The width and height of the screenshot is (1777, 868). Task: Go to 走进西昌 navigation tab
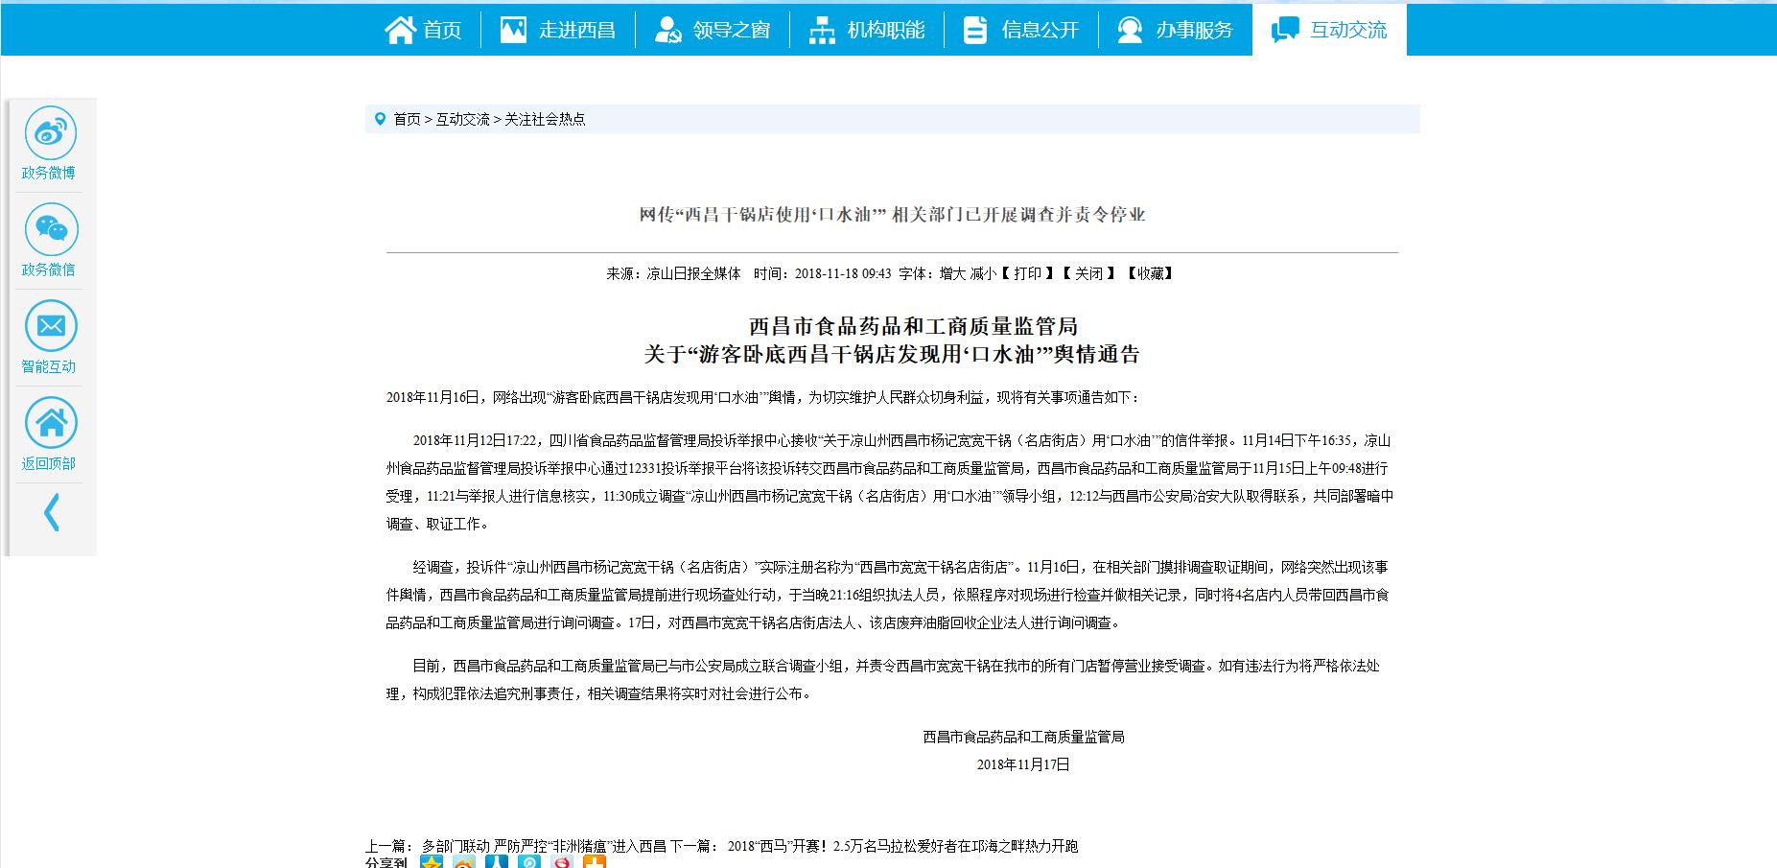coord(558,30)
